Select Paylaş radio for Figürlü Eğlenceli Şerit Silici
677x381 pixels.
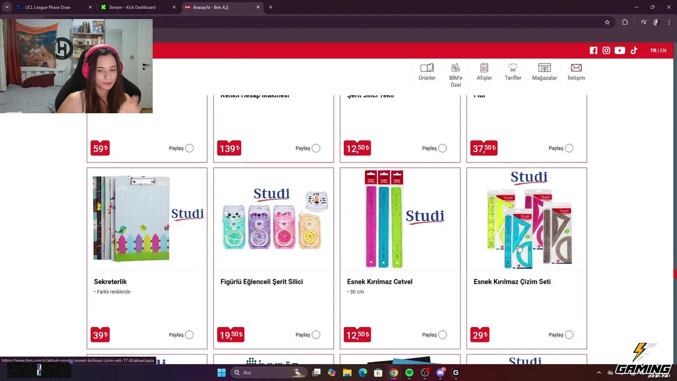316,334
